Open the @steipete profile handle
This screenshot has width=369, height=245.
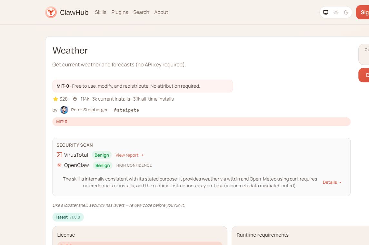click(126, 110)
